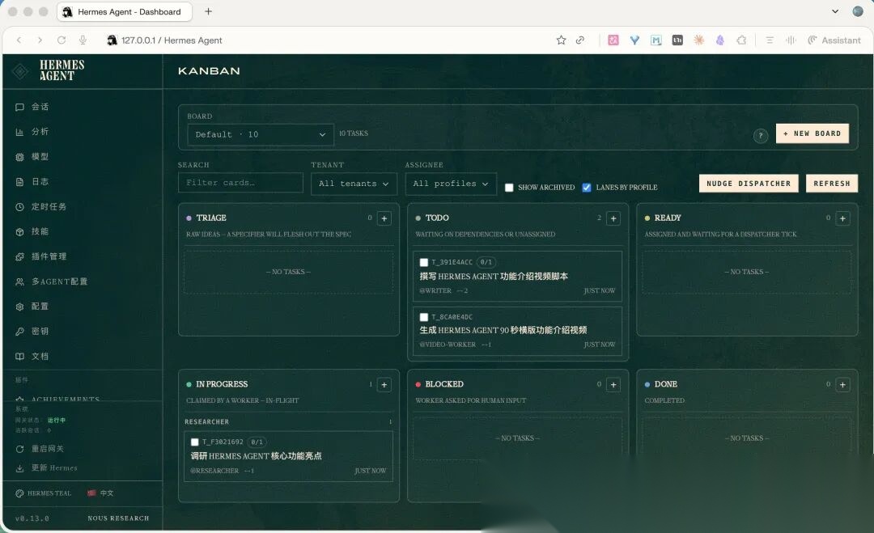The height and width of the screenshot is (533, 874).
Task: Open the Default · 10 board dropdown
Action: [261, 135]
